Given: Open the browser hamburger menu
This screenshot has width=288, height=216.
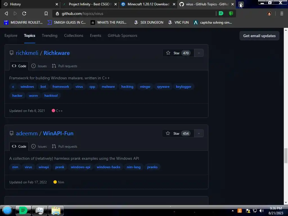Looking at the screenshot, I should 282,13.
